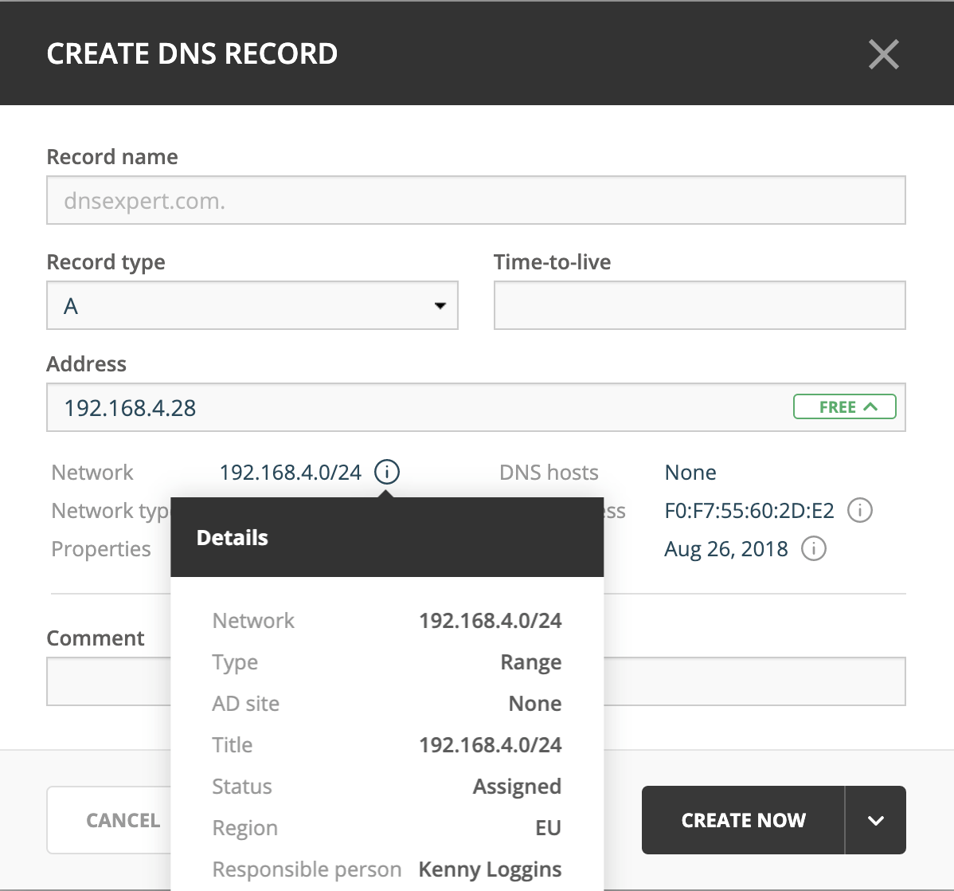Screen dimensions: 954x891
Task: Open info icon next to MAC address F0:F7:55:60:2D:E2
Action: (x=860, y=510)
